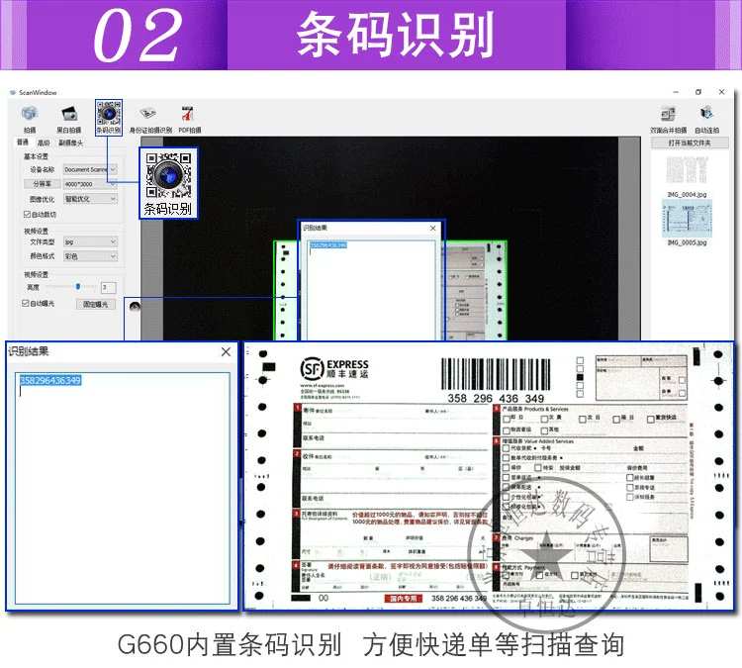The image size is (742, 668).
Task: Click the 打开当前文件夹 open folder button
Action: click(690, 143)
